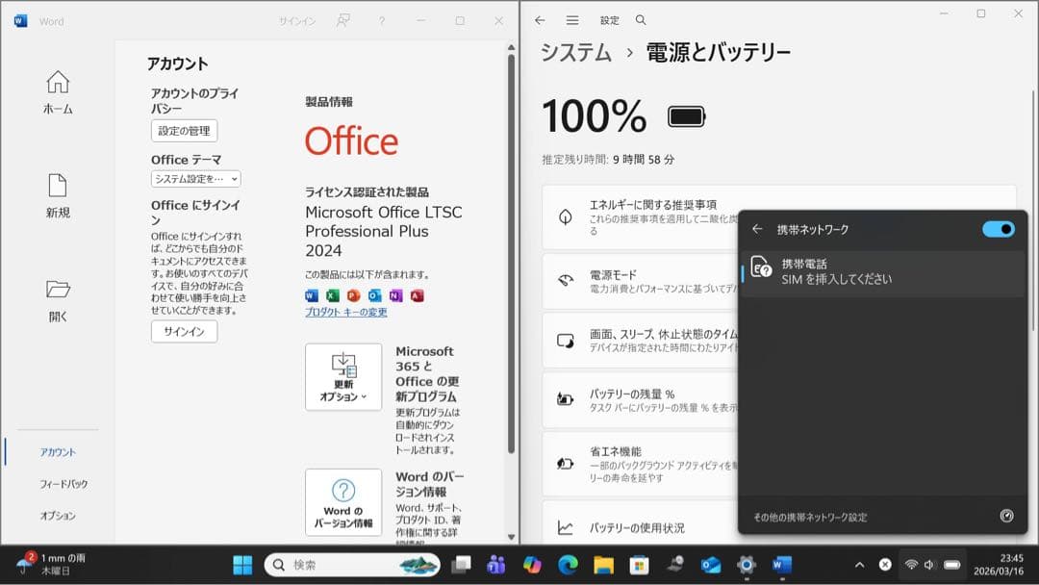
Task: Enable or disable the cellular network toggle
Action: point(999,229)
